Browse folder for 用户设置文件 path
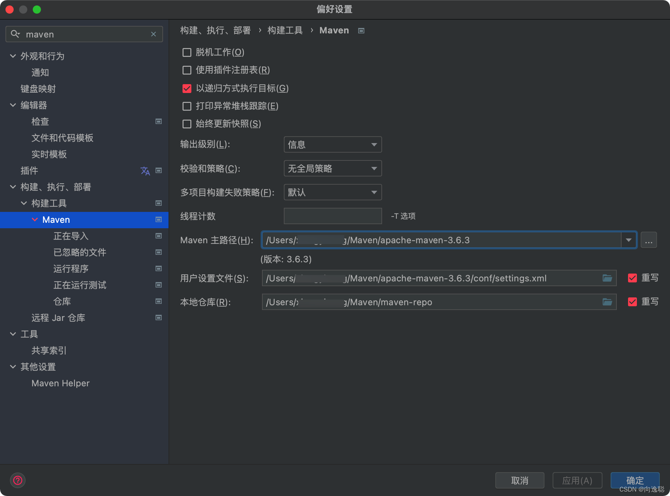 click(607, 278)
